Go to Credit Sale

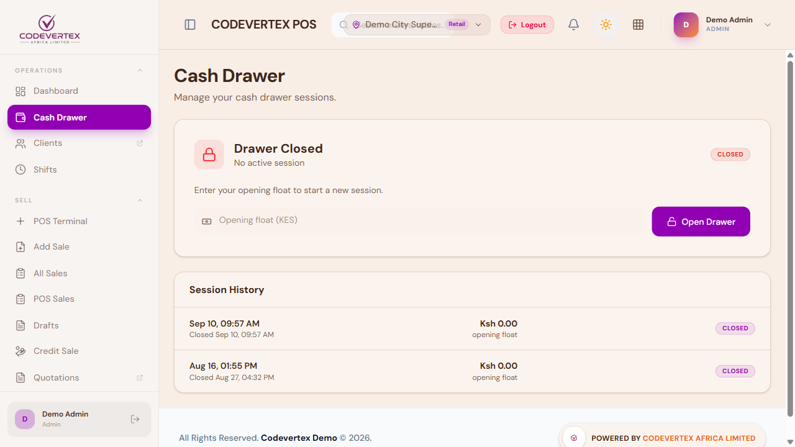coord(79,351)
